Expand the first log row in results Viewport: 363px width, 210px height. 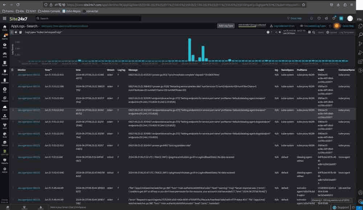(x=13, y=75)
